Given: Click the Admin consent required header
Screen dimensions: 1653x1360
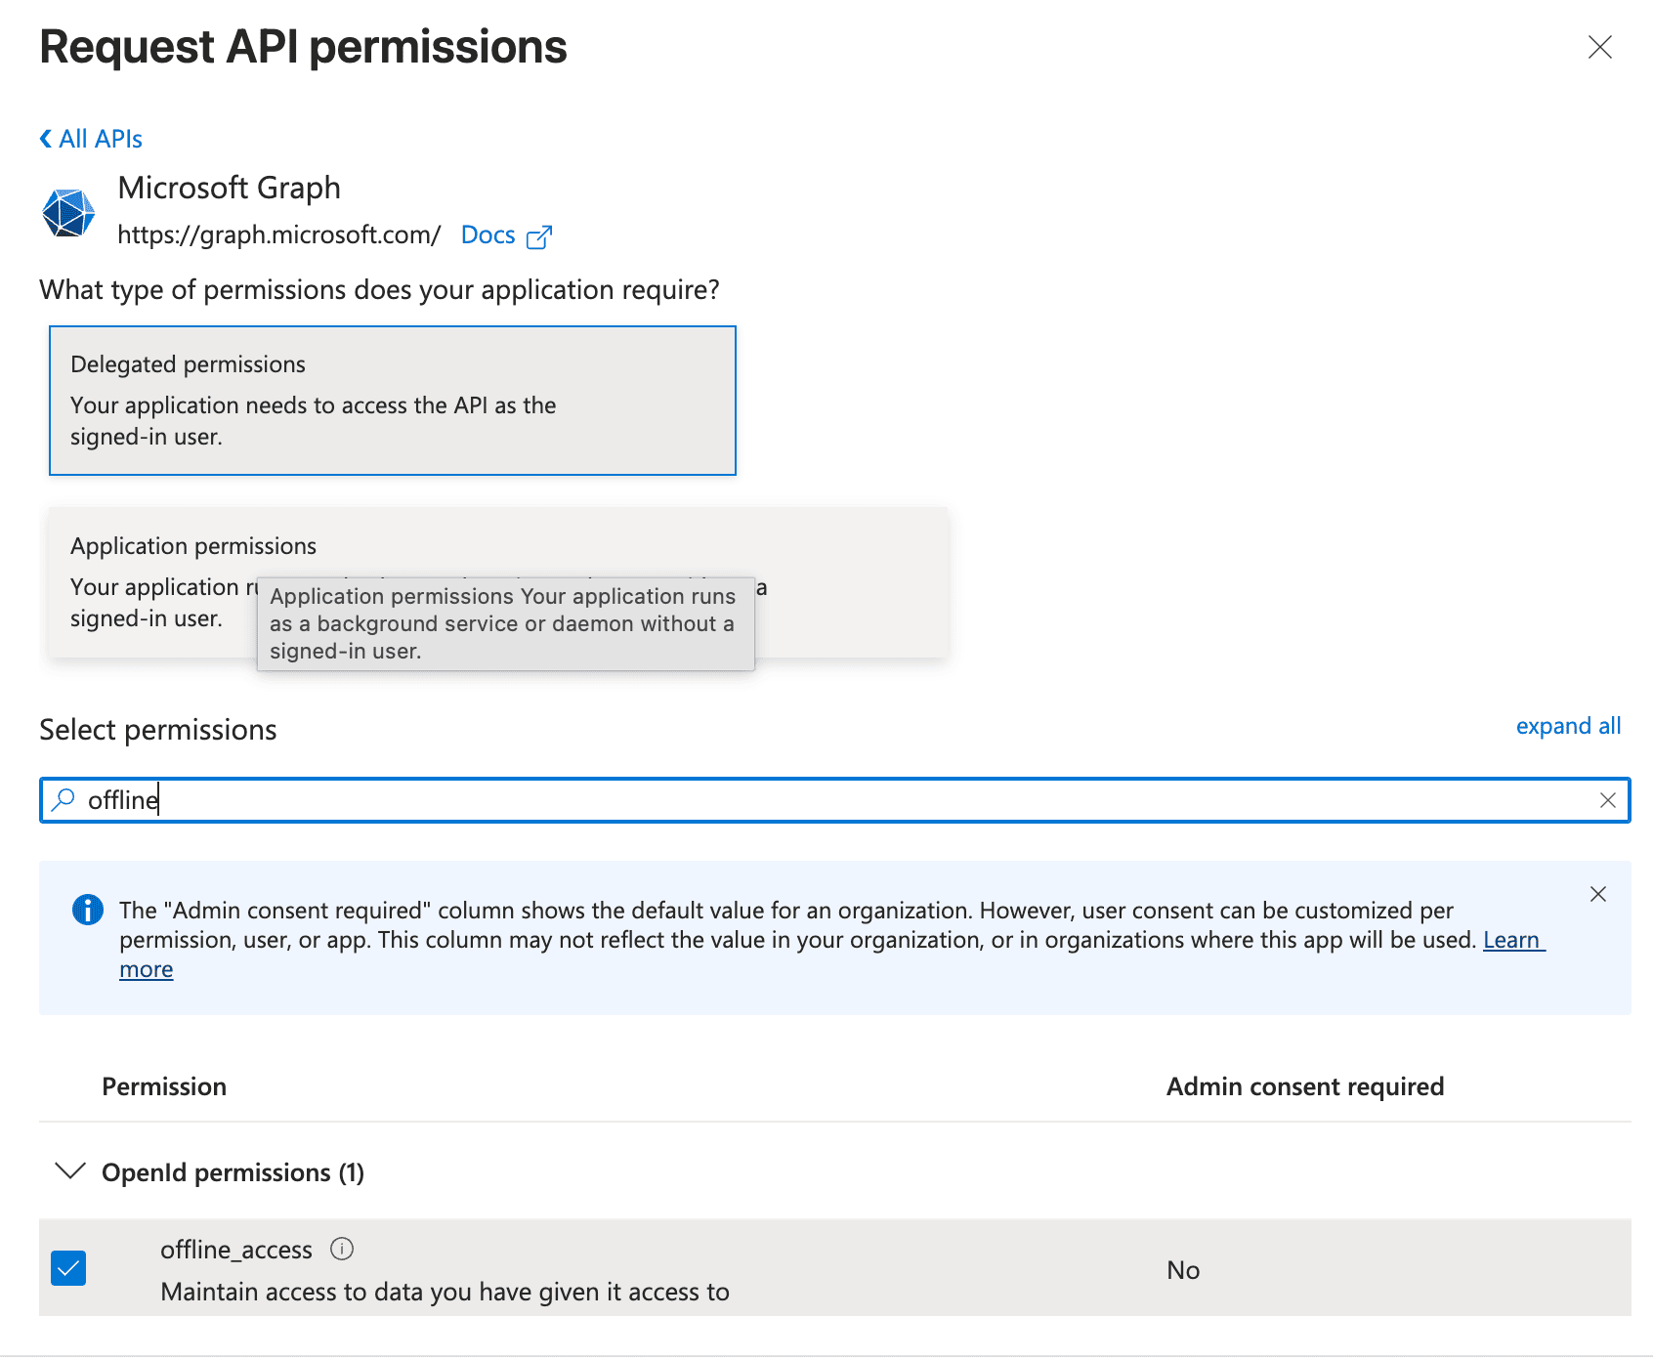Looking at the screenshot, I should pos(1304,1086).
